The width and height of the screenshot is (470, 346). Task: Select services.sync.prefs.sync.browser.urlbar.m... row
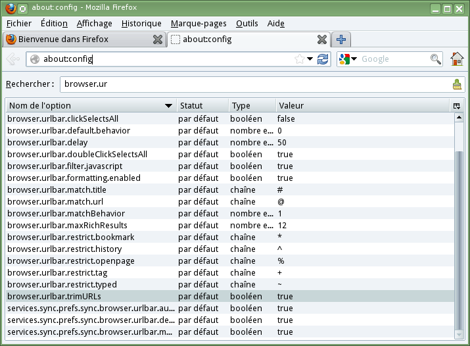(x=230, y=332)
